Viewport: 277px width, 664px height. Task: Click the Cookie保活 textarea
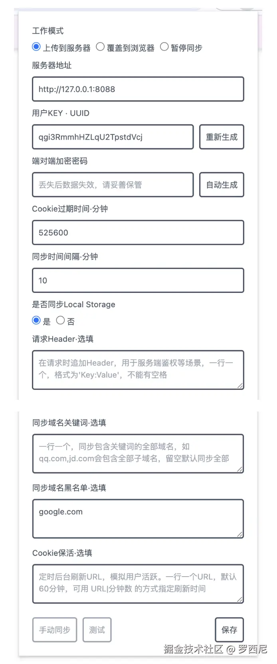point(138,583)
